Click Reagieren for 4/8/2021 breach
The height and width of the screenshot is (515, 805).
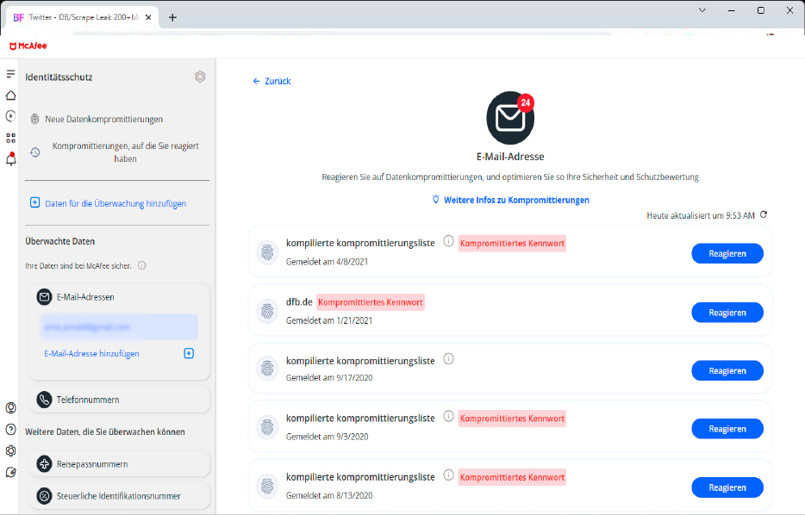click(x=727, y=253)
